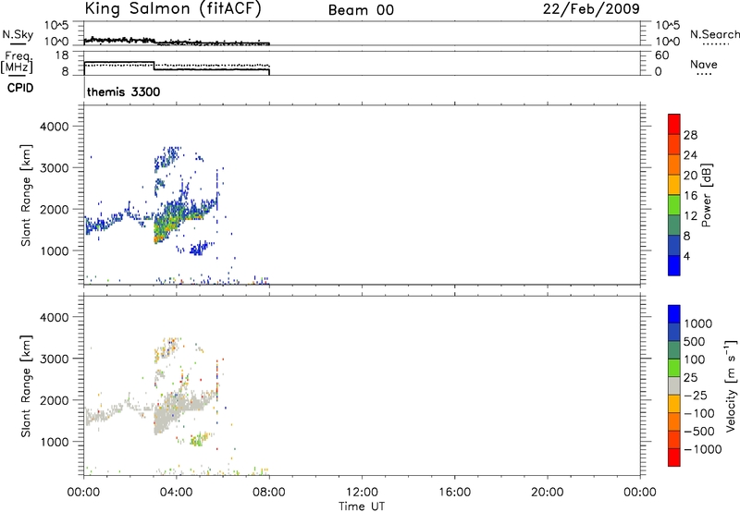Click the "N.Search" legend label
This screenshot has width=740, height=512.
714,34
